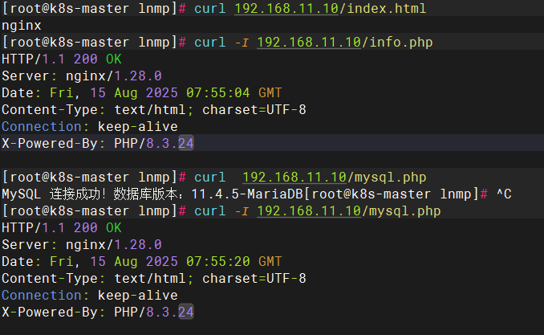This screenshot has width=544, height=335.
Task: Select the date line with 07:55:04 GMT
Action: (141, 92)
